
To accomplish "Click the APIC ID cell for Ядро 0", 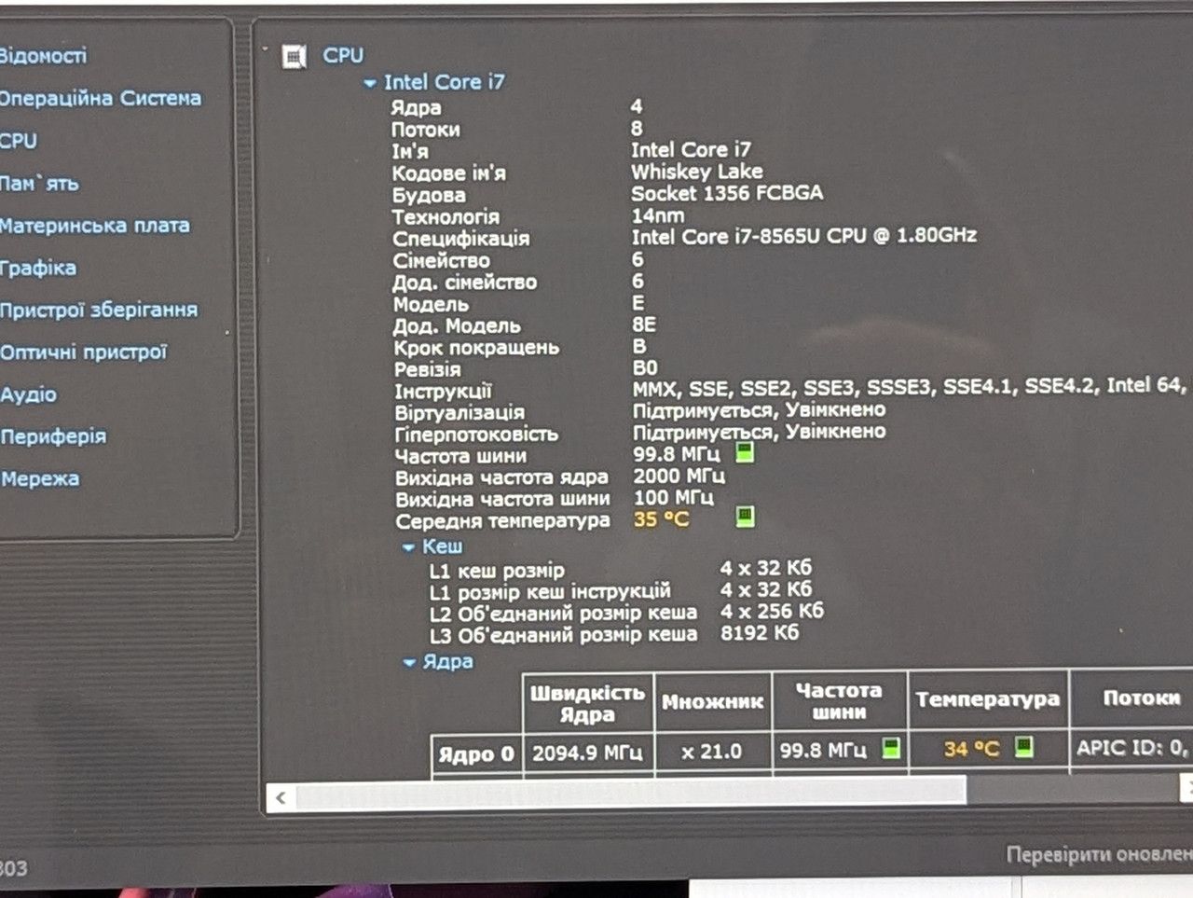I will click(1131, 748).
